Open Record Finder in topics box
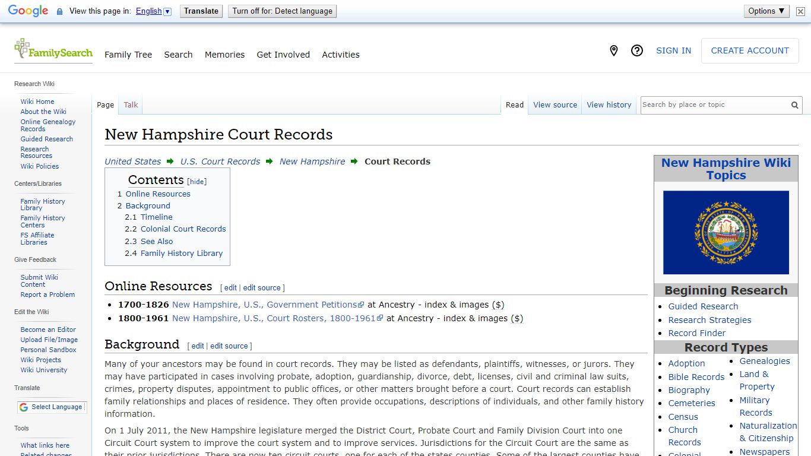 (x=697, y=333)
